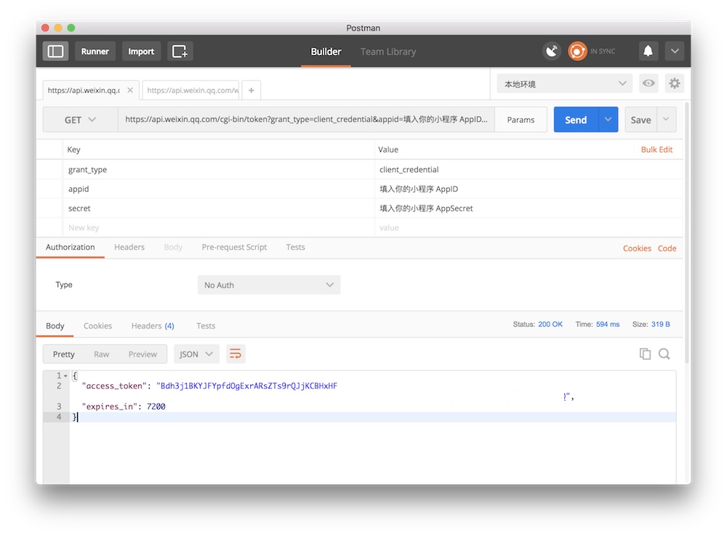Click the request URL input field
This screenshot has height=536, width=727.
(x=307, y=120)
